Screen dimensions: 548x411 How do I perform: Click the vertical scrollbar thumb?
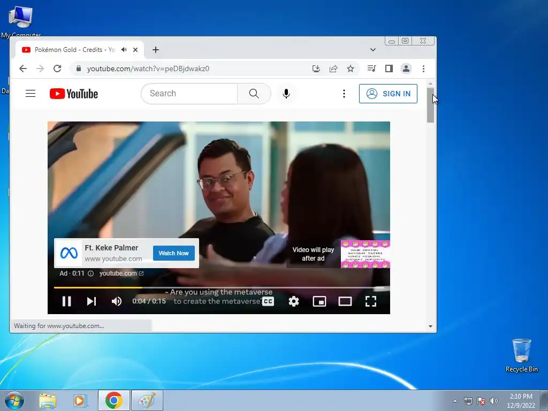430,105
